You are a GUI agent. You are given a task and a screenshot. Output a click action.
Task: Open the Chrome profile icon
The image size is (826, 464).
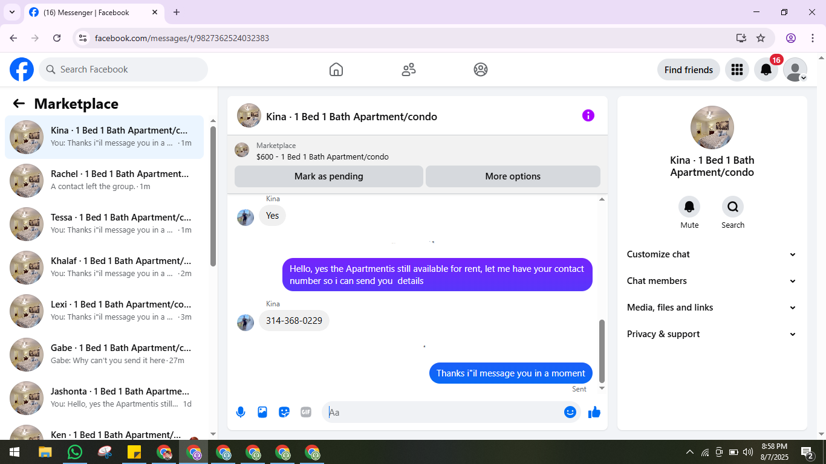pyautogui.click(x=791, y=38)
